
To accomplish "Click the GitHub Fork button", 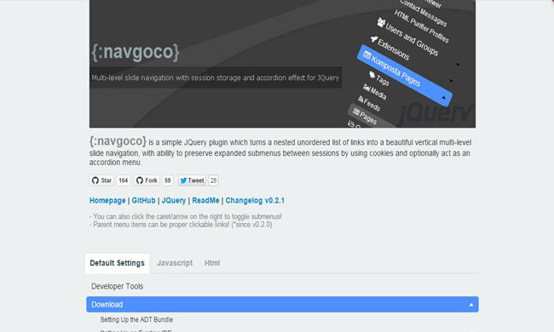I will pos(147,180).
